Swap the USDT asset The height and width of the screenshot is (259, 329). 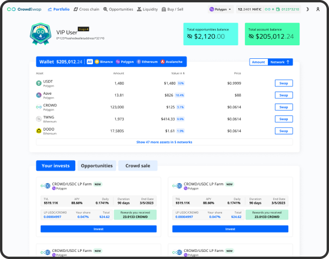tap(284, 84)
